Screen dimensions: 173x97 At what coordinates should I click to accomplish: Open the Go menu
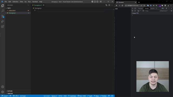click(x=25, y=2)
